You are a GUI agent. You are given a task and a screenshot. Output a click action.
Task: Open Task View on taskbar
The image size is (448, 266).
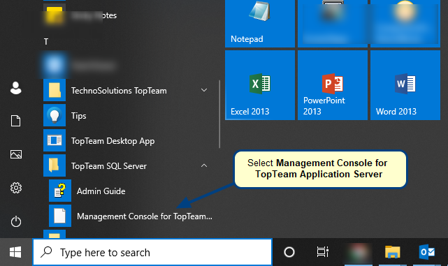[x=323, y=252]
